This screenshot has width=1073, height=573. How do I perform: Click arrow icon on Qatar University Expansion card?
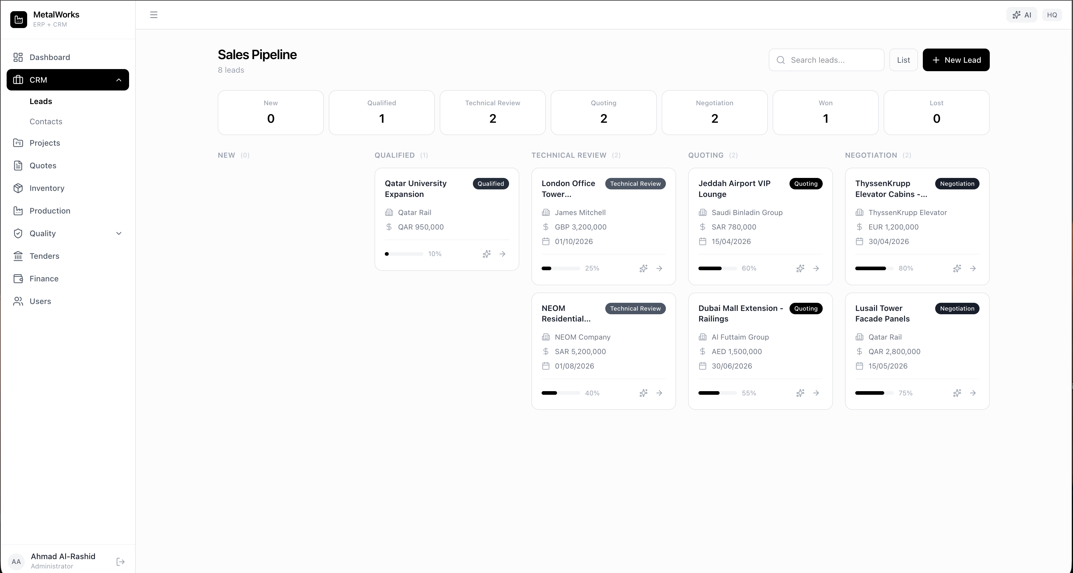click(502, 254)
